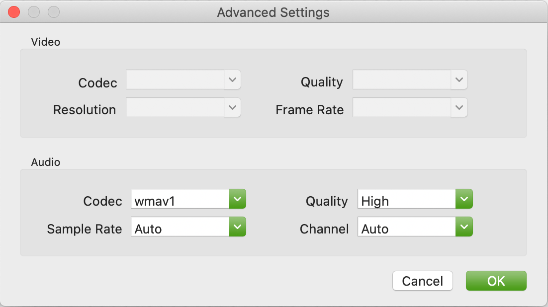This screenshot has height=307, width=548.
Task: Click the empty Video Codec field
Action: (x=175, y=79)
